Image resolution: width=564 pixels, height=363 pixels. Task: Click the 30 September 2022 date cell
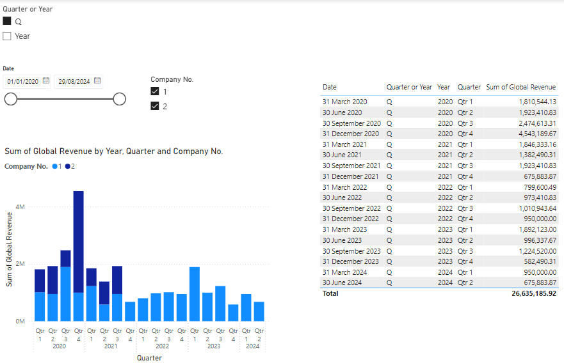pos(351,208)
